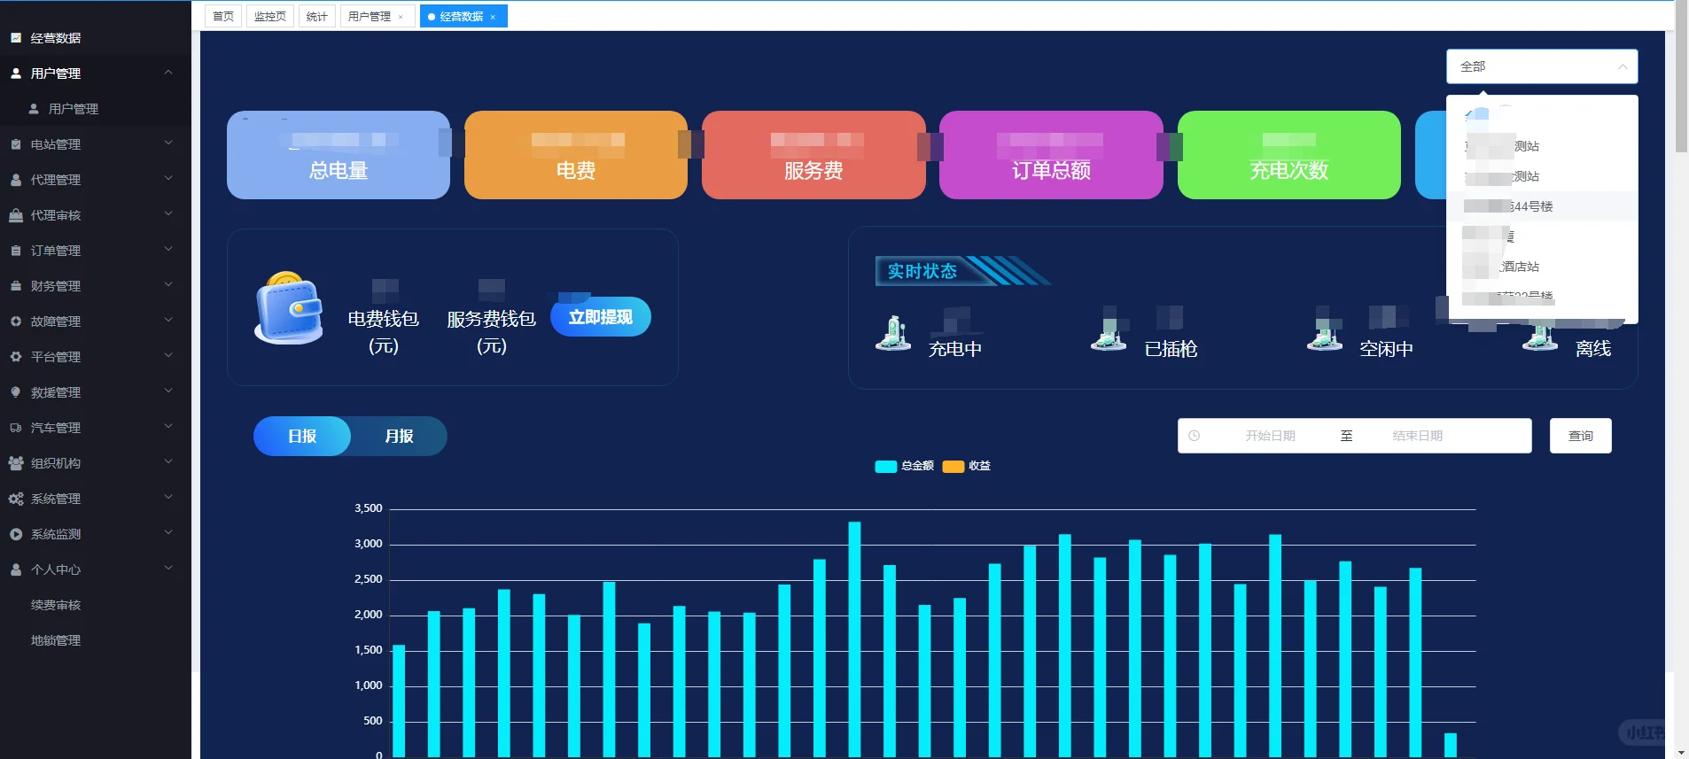Select the option ending in 酒店站
1689x759 pixels.
pyautogui.click(x=1542, y=267)
